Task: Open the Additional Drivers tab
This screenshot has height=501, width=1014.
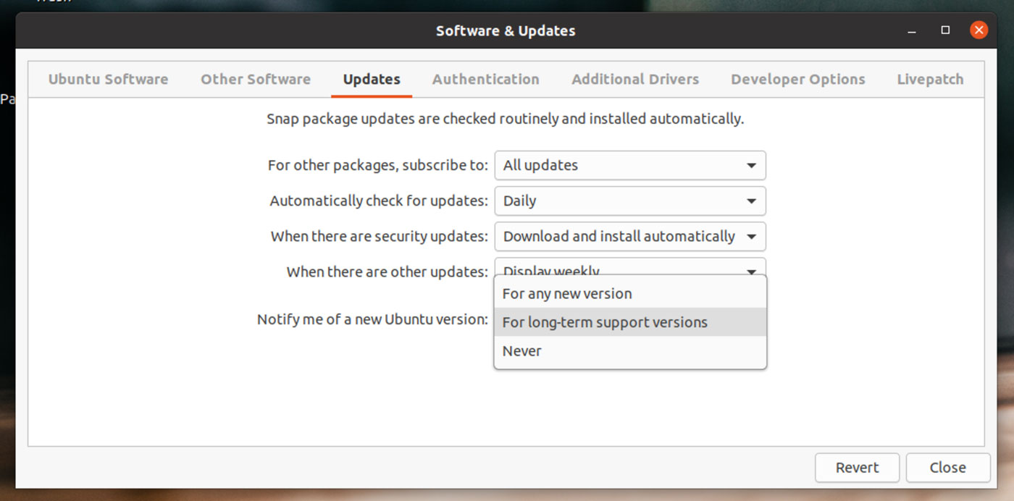Action: [635, 80]
